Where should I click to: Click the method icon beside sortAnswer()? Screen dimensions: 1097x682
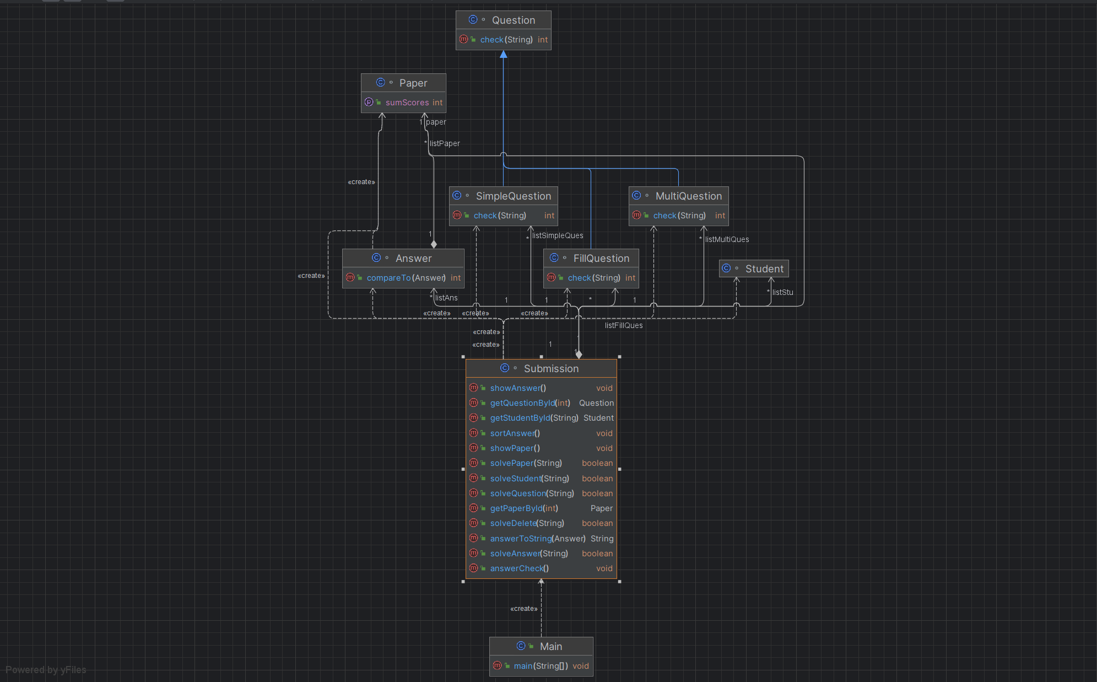pyautogui.click(x=473, y=433)
